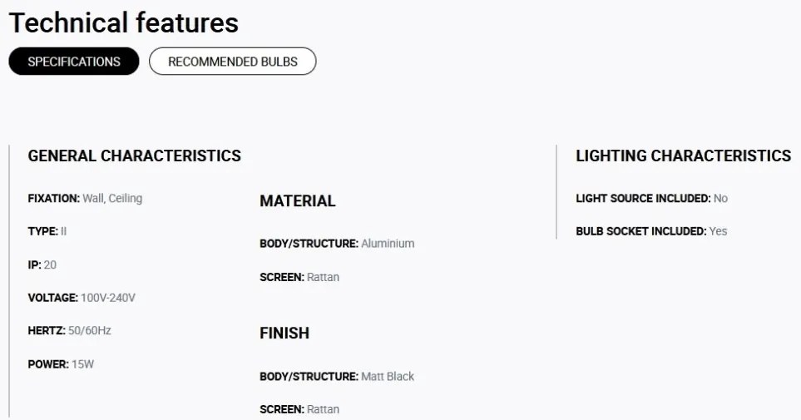This screenshot has height=420, width=801.
Task: Switch to the Recommended Bulbs tab
Action: [x=232, y=62]
